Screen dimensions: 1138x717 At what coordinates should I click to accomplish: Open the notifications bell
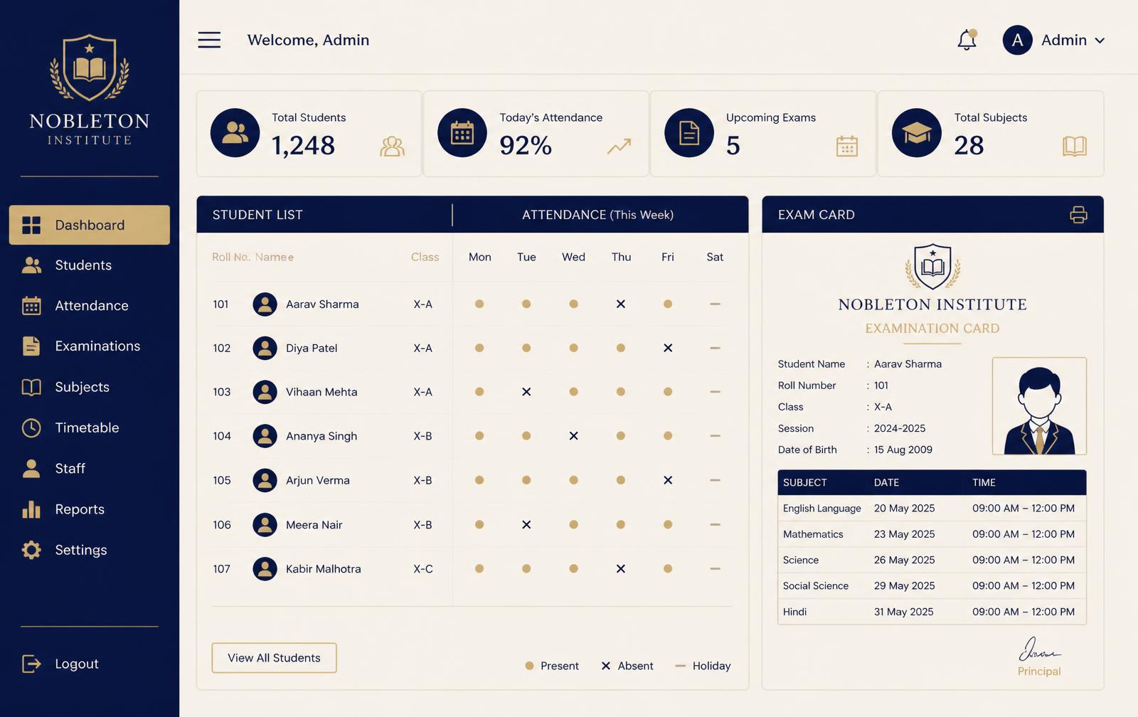point(967,40)
